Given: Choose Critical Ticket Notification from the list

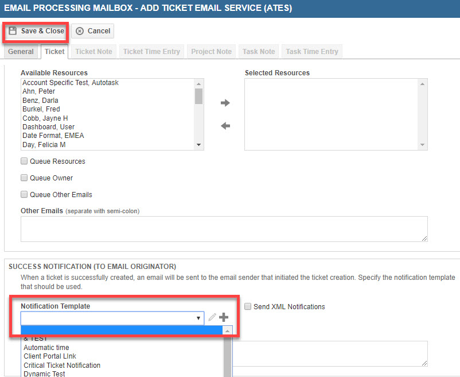Looking at the screenshot, I should pyautogui.click(x=62, y=366).
